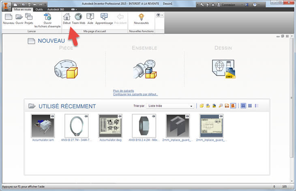Pin the ANSI B18.2.4.2M recent file
This screenshot has width=296, height=191.
point(154,116)
